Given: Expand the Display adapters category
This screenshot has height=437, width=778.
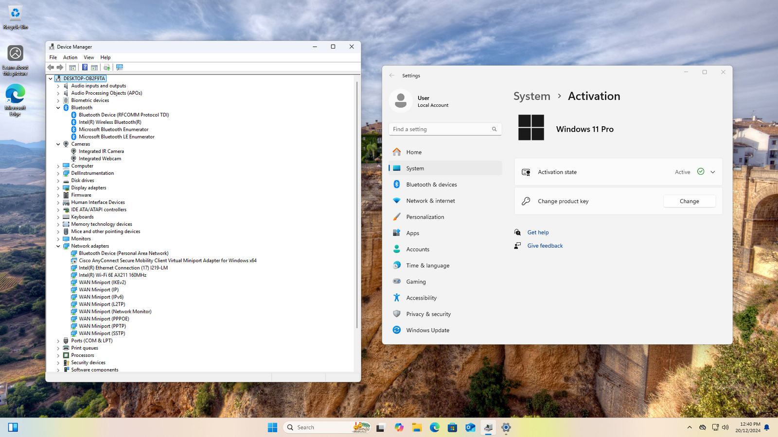Looking at the screenshot, I should point(58,188).
